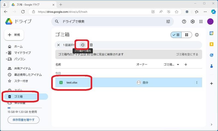Switch to list layout view
Screen dimensions: 218x131
pos(176,35)
